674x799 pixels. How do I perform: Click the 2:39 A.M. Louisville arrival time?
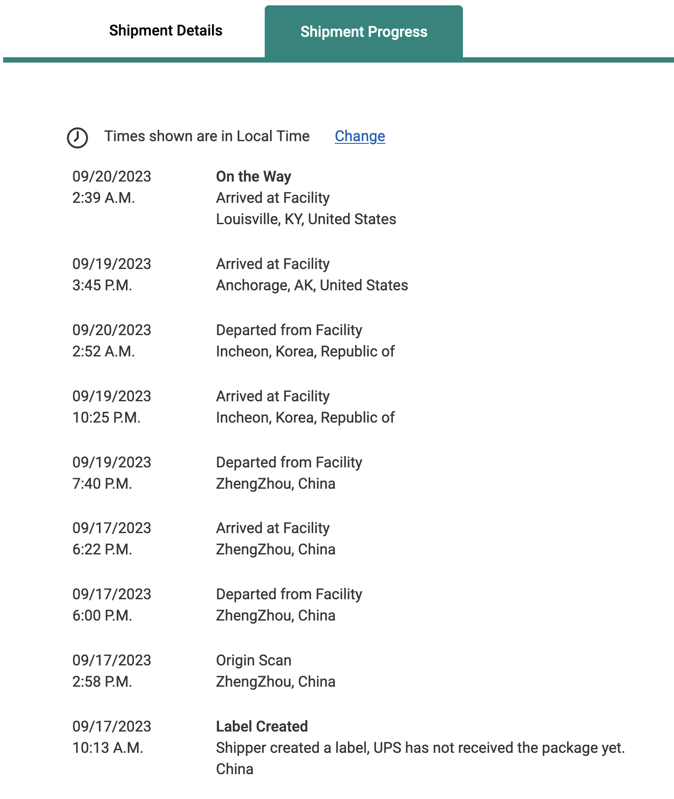(x=103, y=198)
